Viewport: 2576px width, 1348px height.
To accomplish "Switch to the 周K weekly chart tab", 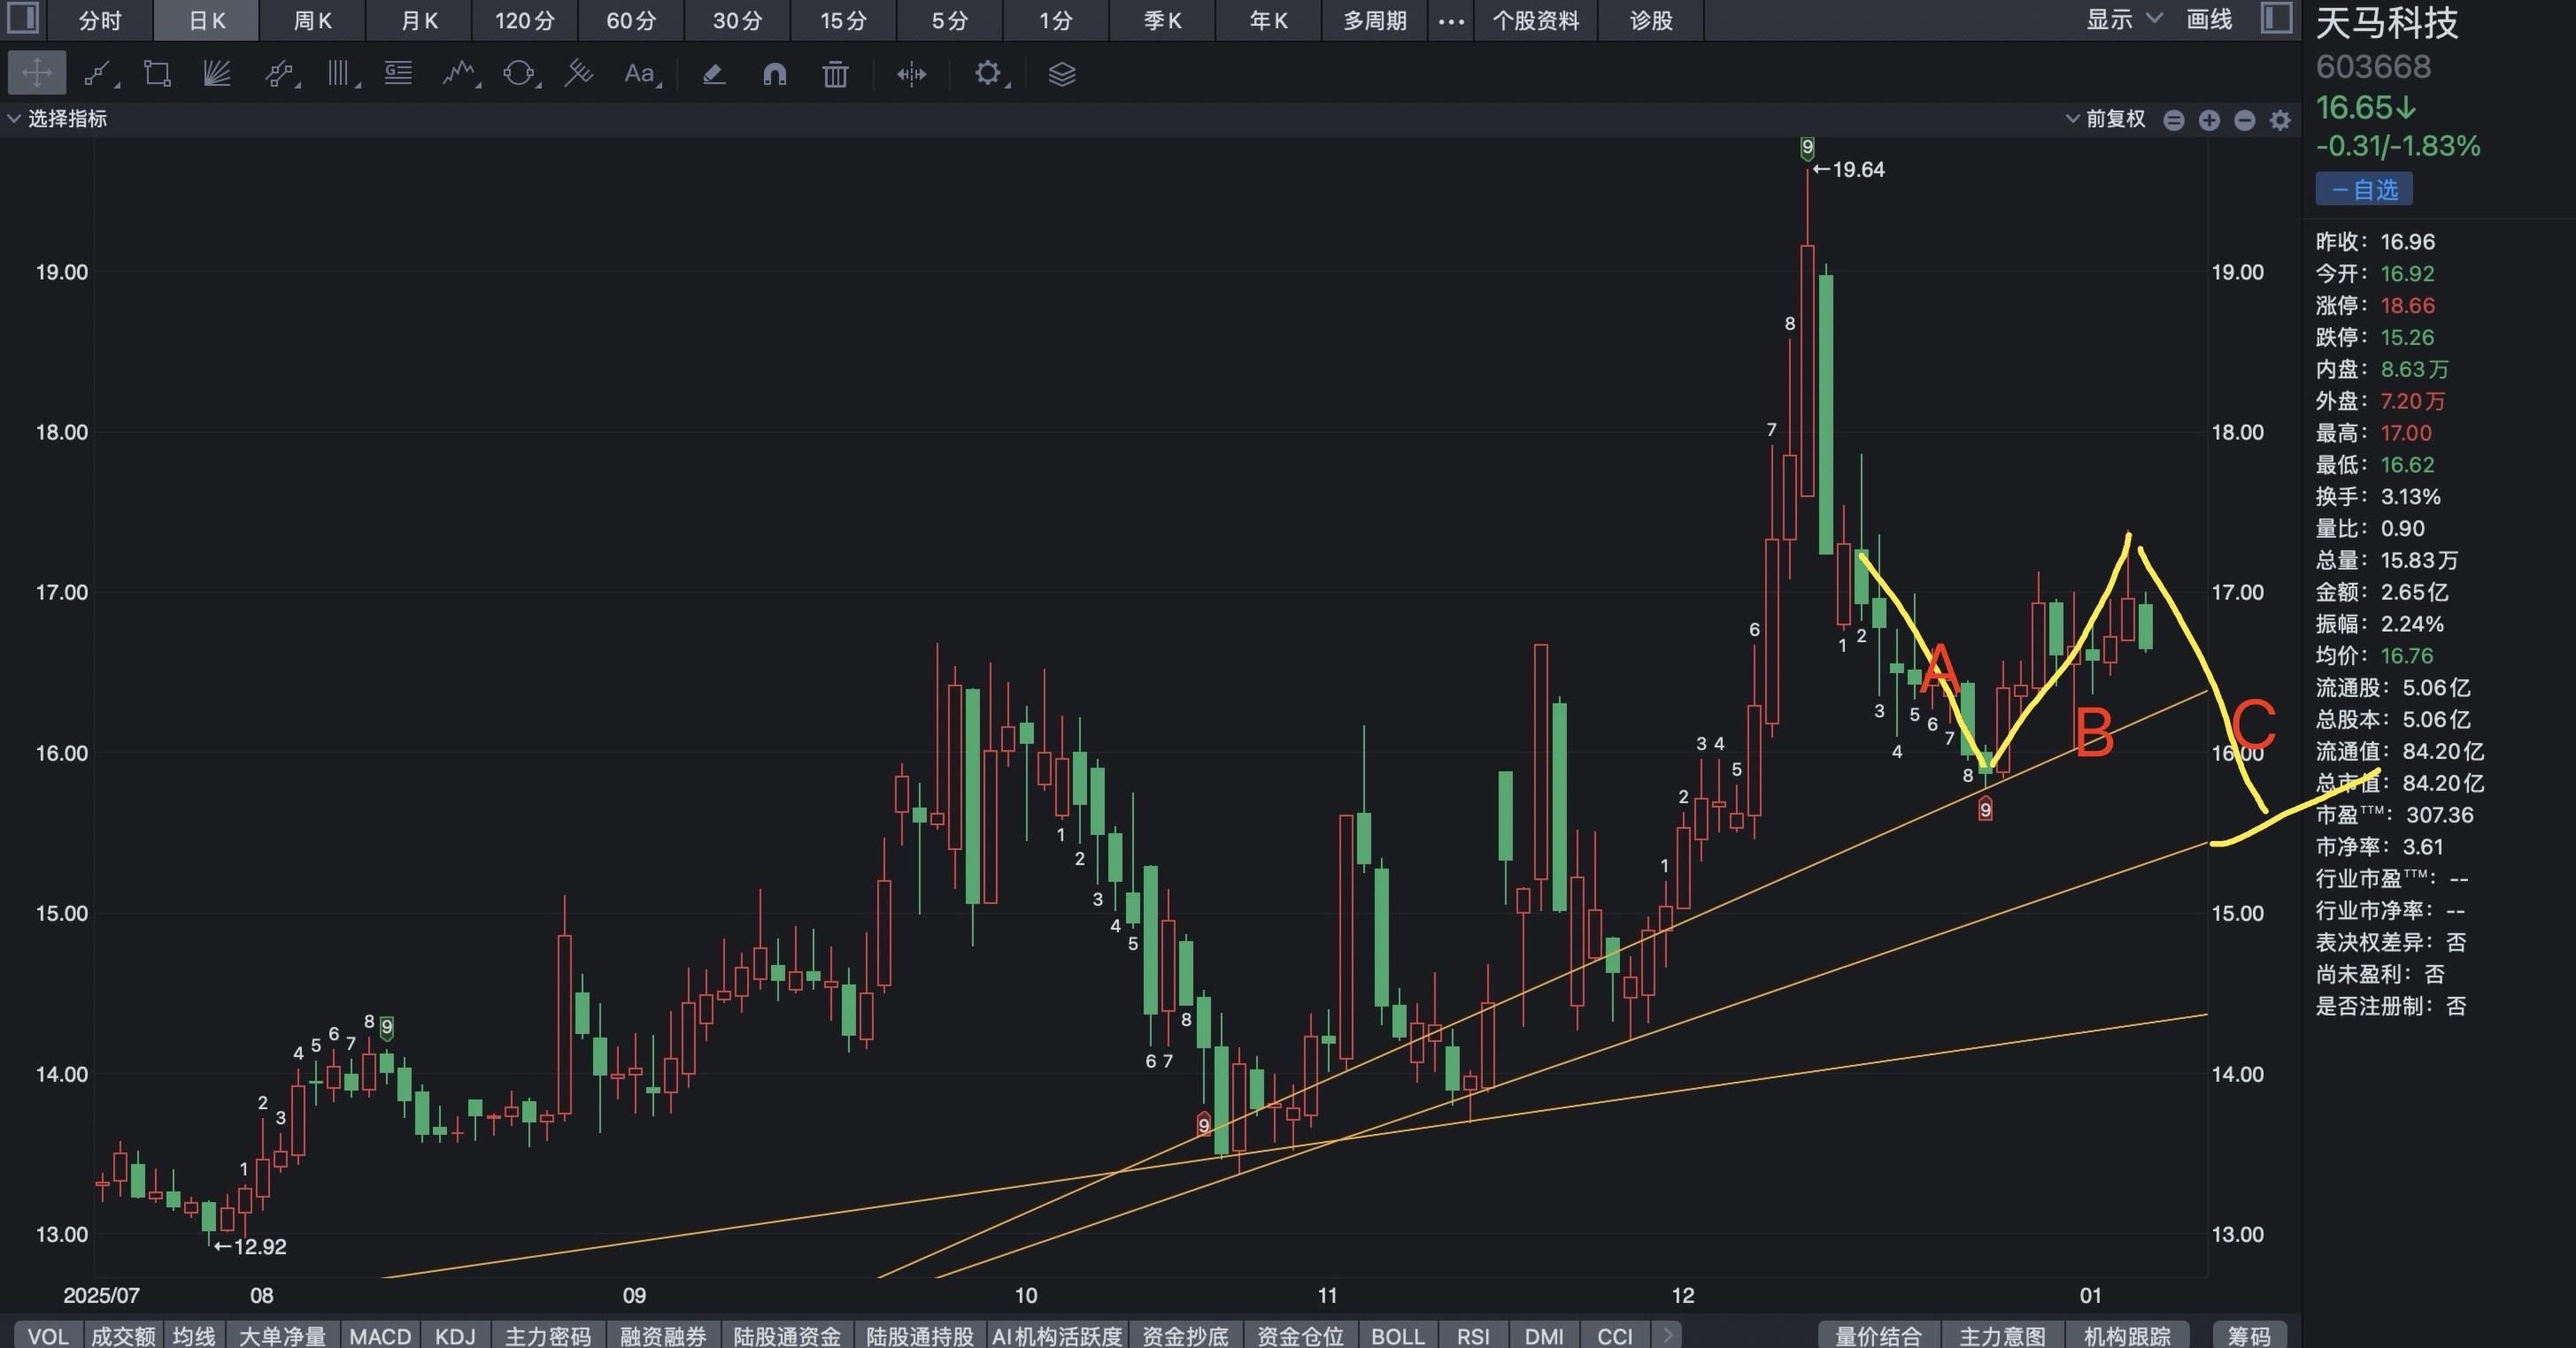I will coord(312,20).
